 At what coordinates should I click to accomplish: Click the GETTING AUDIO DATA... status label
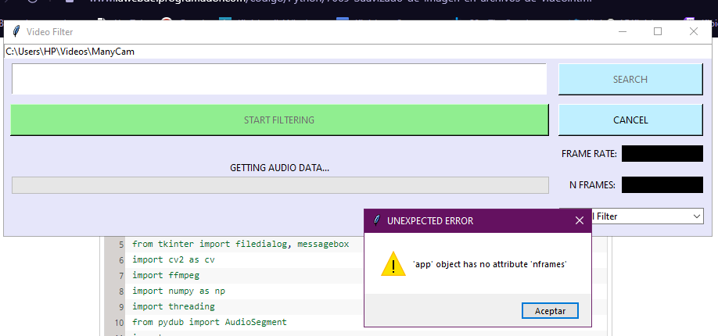pyautogui.click(x=279, y=168)
